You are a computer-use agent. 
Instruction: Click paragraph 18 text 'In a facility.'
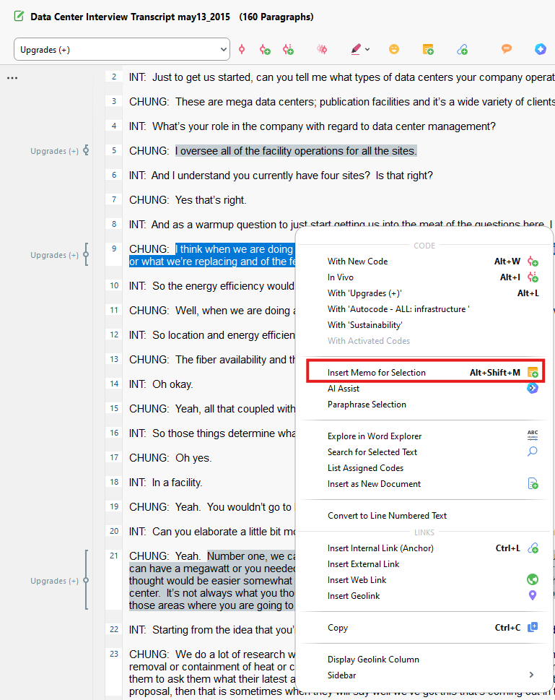[x=177, y=483]
